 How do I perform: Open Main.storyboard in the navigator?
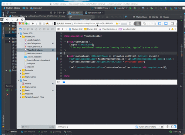(x=34, y=53)
